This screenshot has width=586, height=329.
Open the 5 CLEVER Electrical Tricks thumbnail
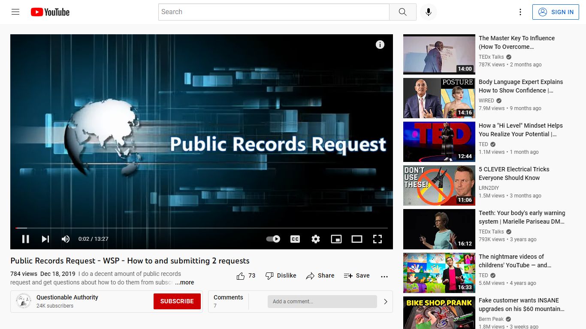[x=439, y=185]
